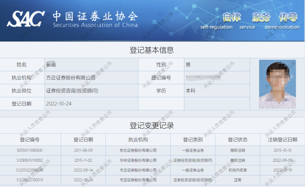Viewport: 305px width, 187px height.
Task: Click the 登记类别 column header
Action: [x=193, y=140]
